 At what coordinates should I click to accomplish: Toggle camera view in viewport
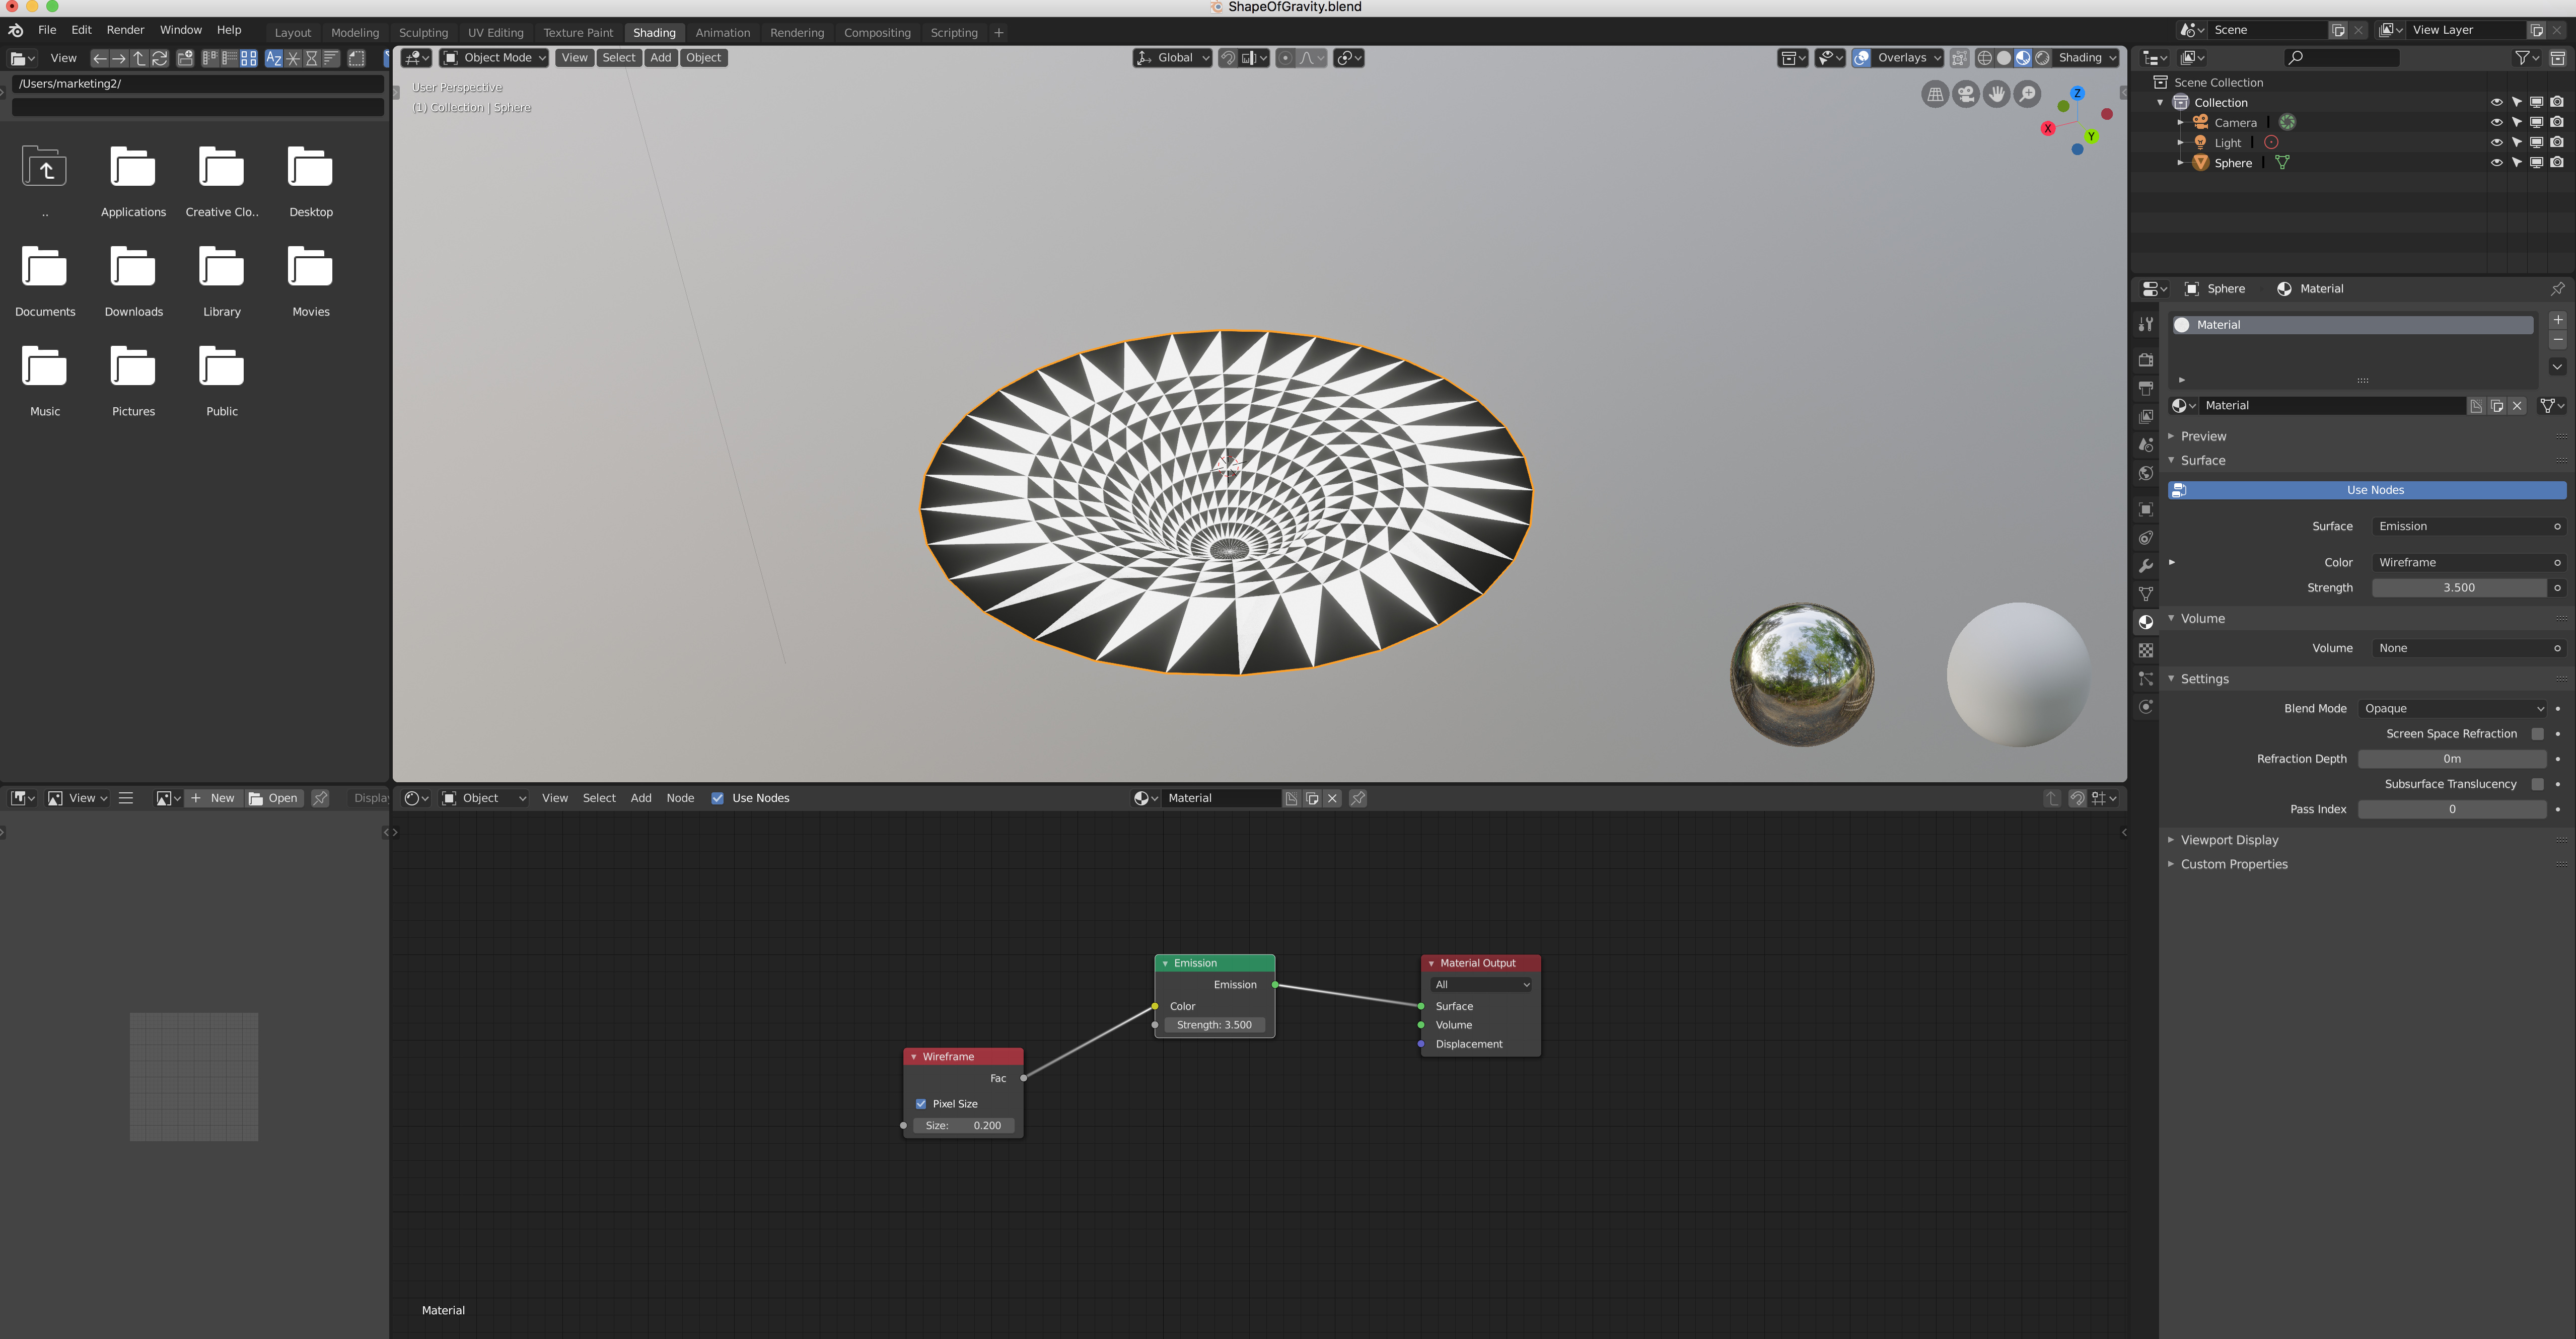point(1966,95)
